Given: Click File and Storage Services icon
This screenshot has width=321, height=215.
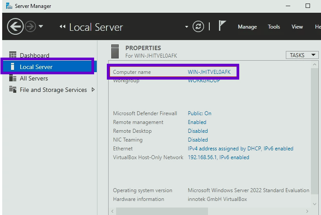Looking at the screenshot, I should (x=13, y=90).
